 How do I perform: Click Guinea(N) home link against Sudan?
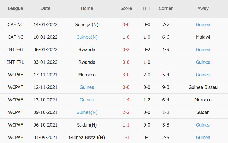[87, 112]
